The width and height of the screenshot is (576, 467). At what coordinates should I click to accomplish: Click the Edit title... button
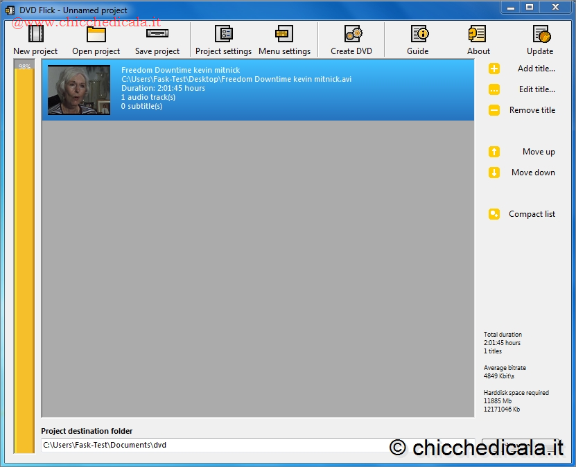coord(536,89)
